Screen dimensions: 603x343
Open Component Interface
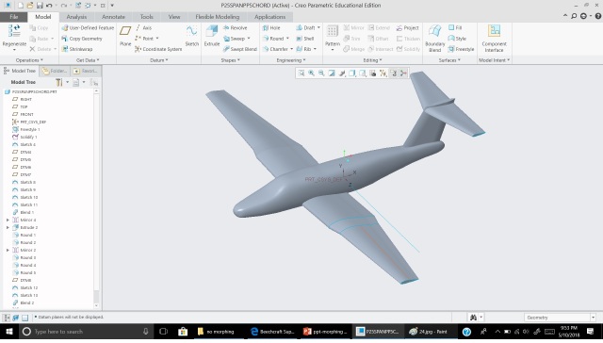(x=494, y=38)
